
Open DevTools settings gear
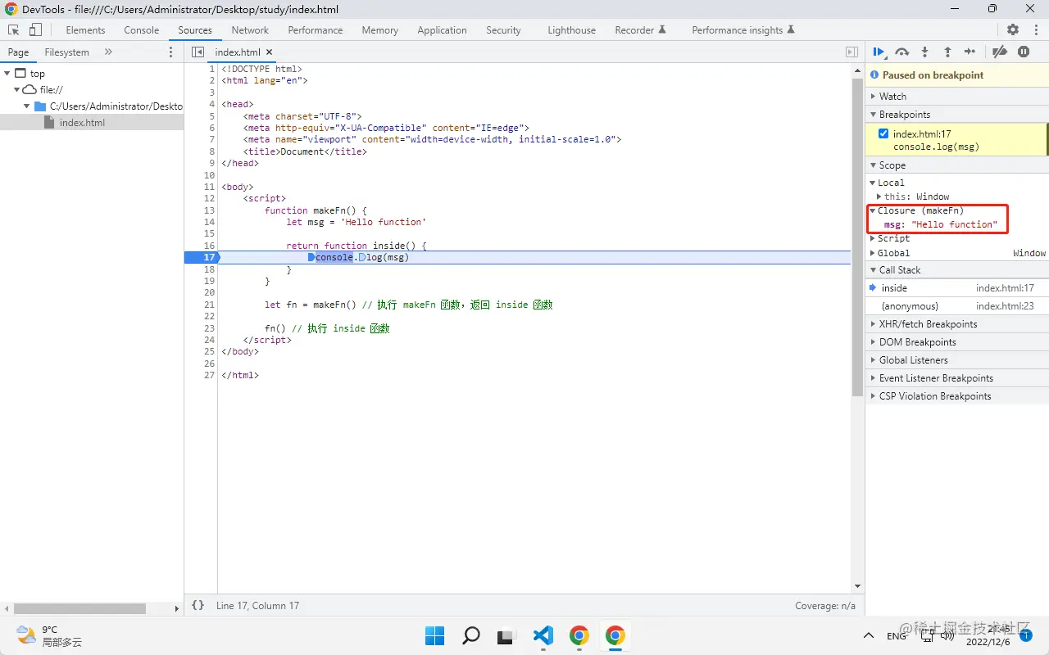[x=1013, y=29]
